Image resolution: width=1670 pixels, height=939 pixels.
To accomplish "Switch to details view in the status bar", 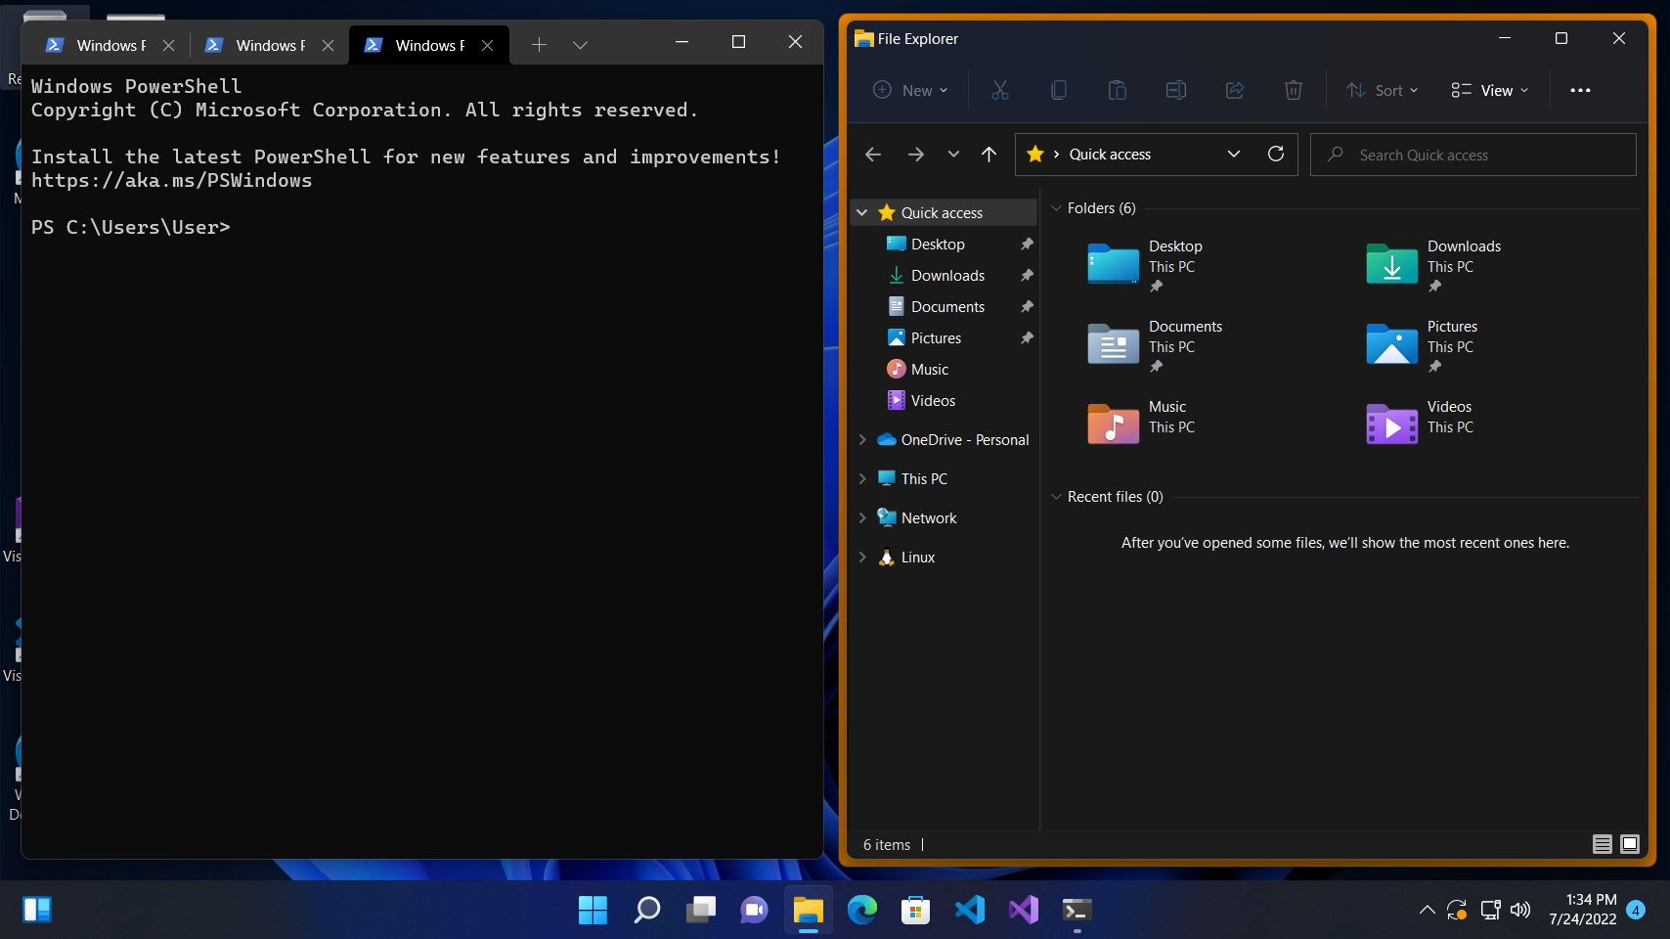I will (x=1602, y=844).
